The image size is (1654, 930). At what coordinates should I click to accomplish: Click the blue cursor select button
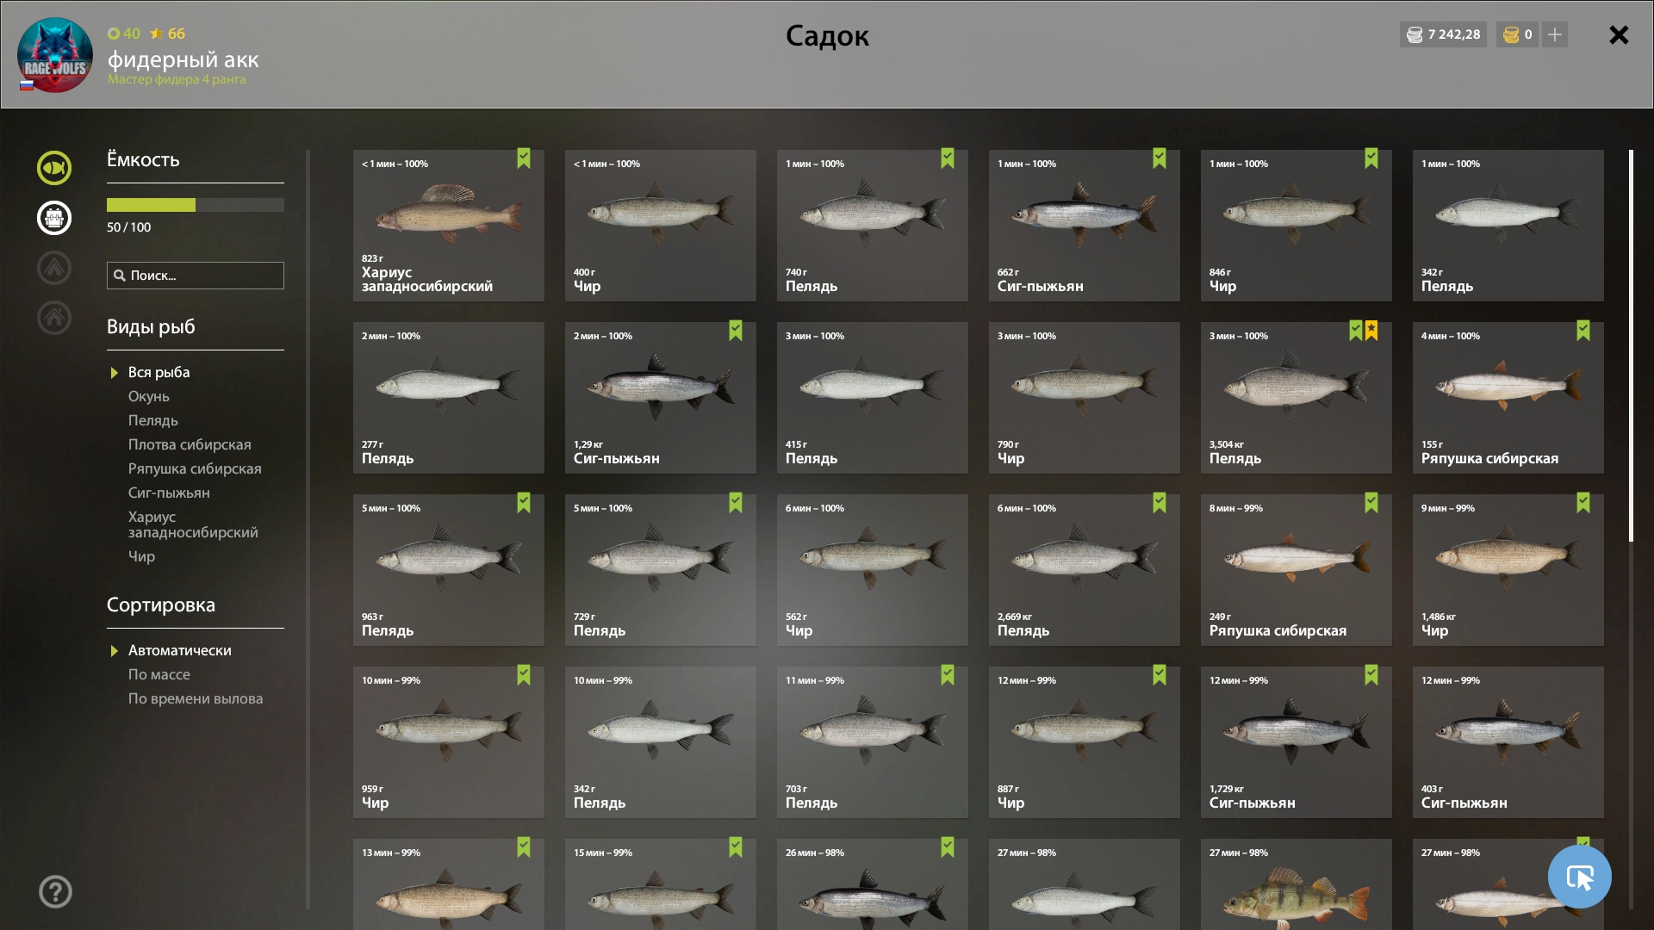[x=1579, y=877]
